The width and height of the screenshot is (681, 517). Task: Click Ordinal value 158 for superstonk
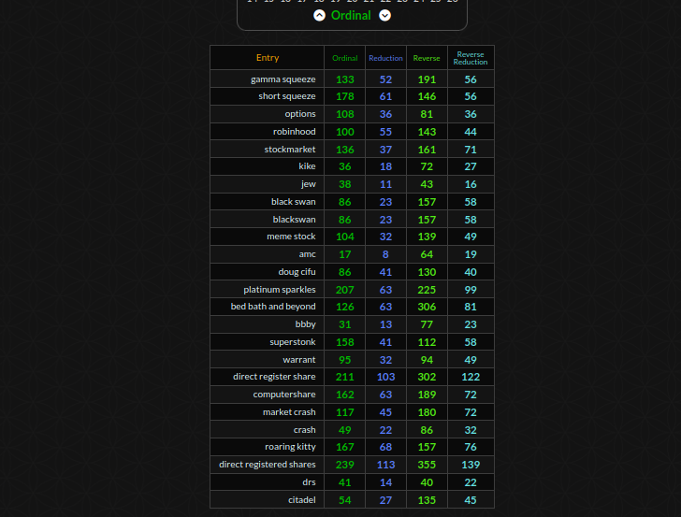click(345, 342)
